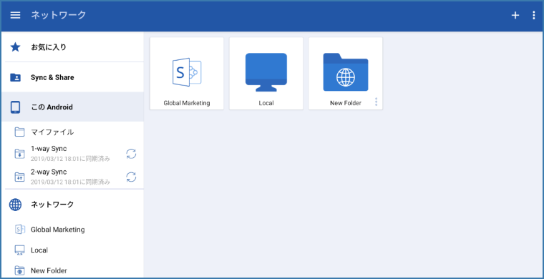Click the globe icon beside ネットワーク
Screen dimensions: 544x279
(x=15, y=205)
